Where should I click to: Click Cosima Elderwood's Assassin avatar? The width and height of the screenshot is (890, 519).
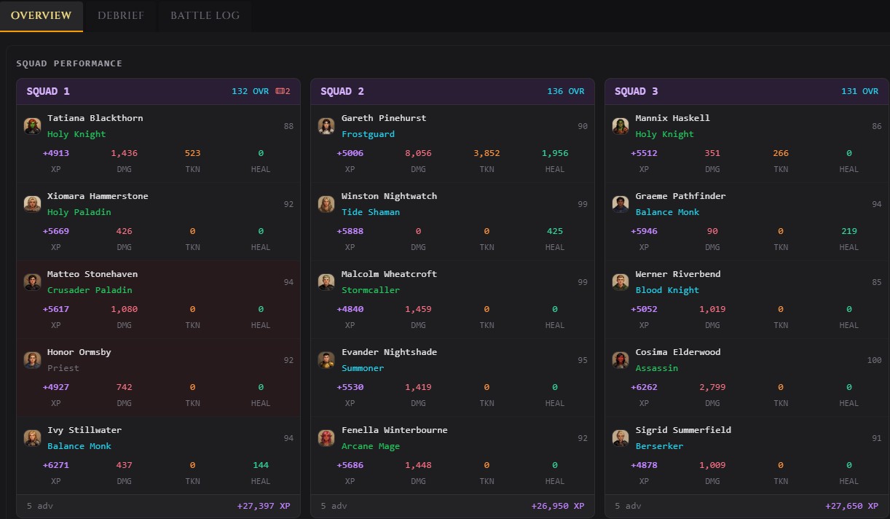pos(621,360)
